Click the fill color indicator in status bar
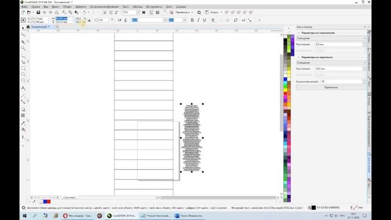 [313, 208]
